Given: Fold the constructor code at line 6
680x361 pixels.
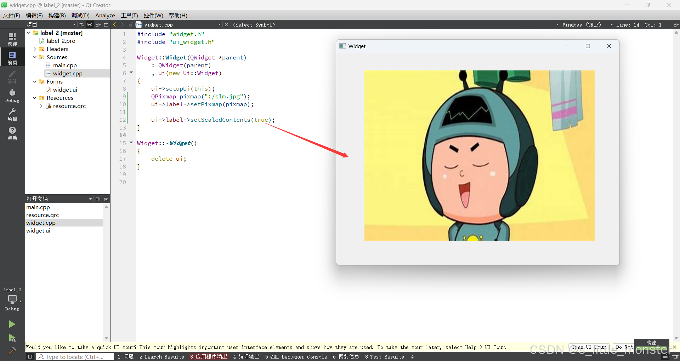Looking at the screenshot, I should [131, 73].
